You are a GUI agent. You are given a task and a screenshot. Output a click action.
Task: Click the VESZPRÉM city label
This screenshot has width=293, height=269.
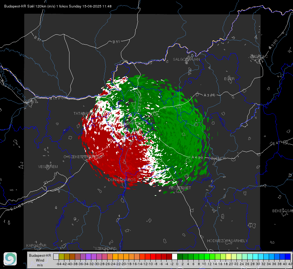point(48,166)
